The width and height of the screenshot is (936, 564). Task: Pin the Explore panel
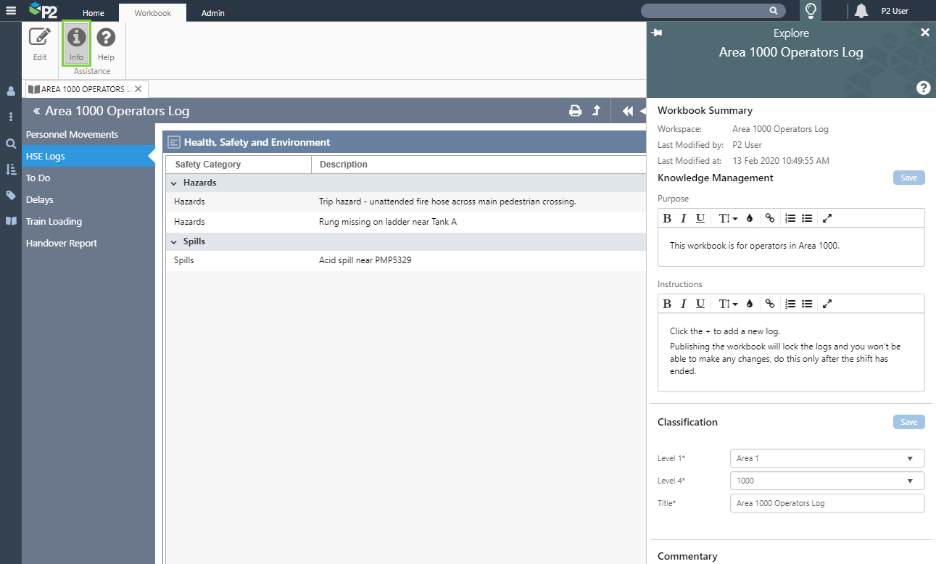pos(657,33)
